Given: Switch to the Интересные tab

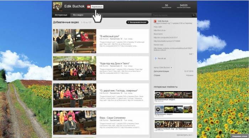Looking at the screenshot, I should coord(61,15).
